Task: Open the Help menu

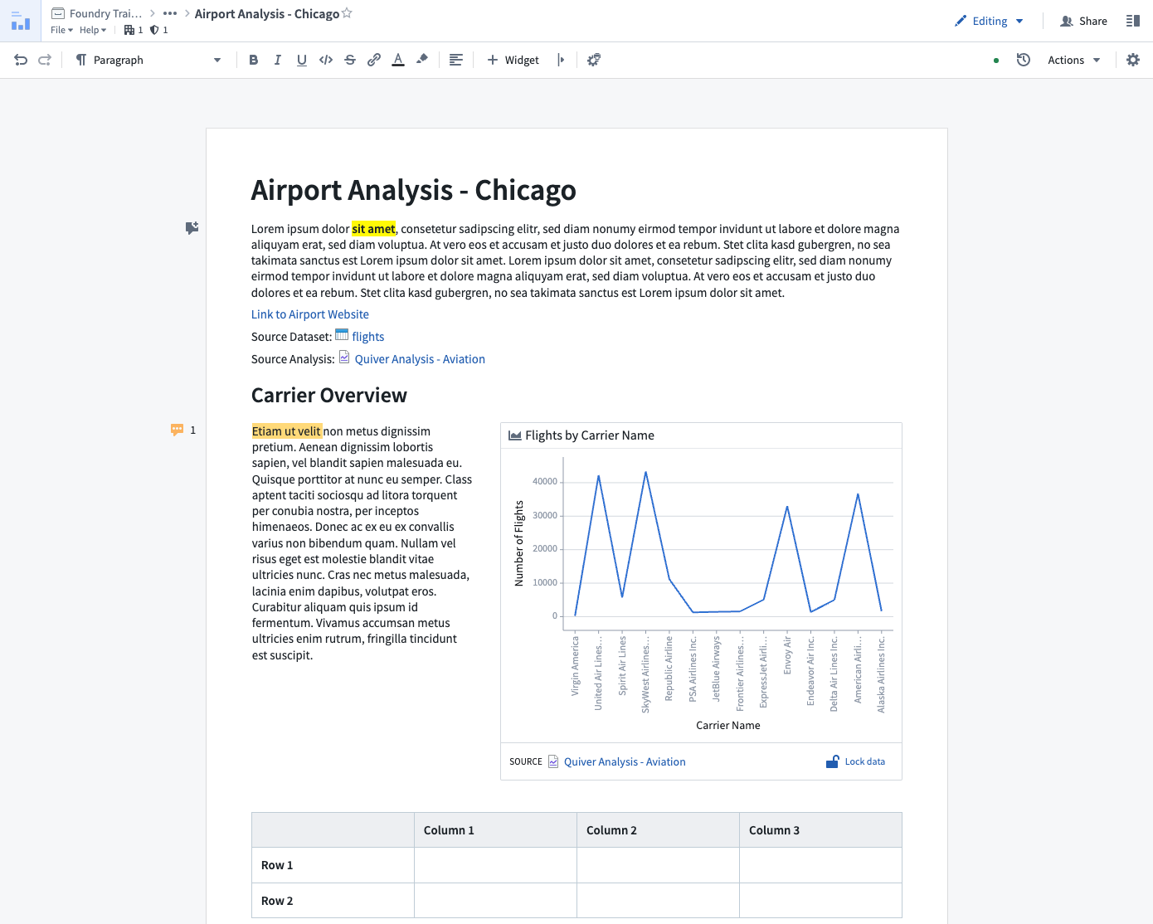Action: (x=92, y=30)
